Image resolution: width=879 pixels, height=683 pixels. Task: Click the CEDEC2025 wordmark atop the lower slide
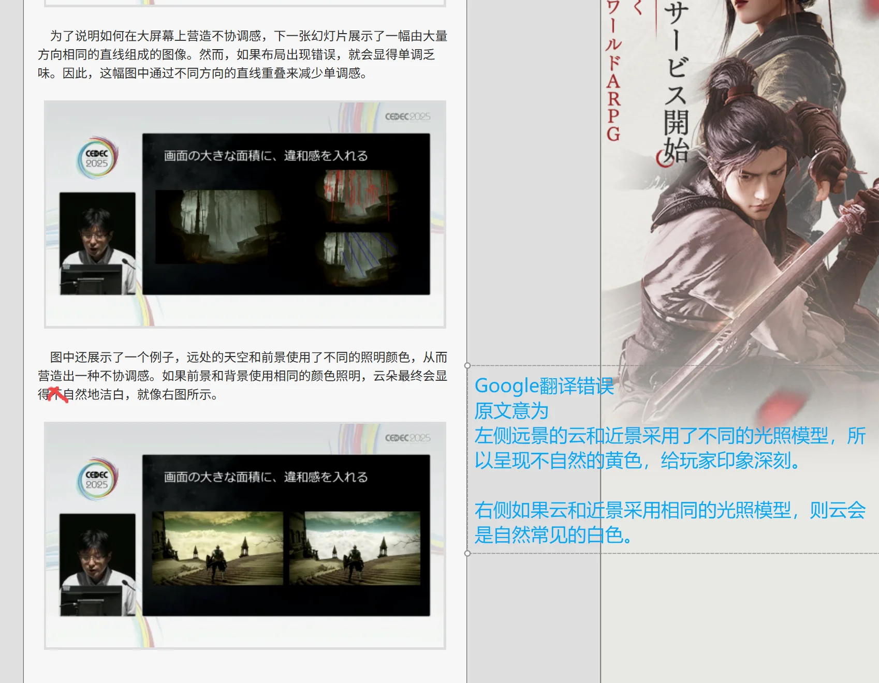(407, 438)
